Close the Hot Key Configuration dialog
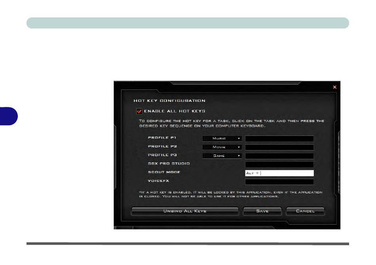The width and height of the screenshot is (376, 265). (x=334, y=87)
